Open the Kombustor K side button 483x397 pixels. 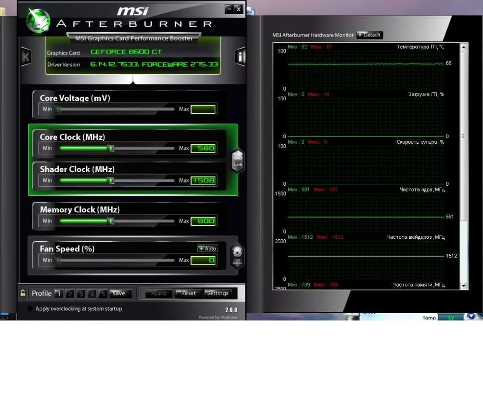pyautogui.click(x=26, y=56)
